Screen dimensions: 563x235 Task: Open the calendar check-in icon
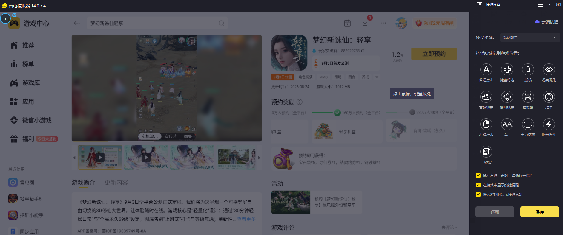pos(347,23)
